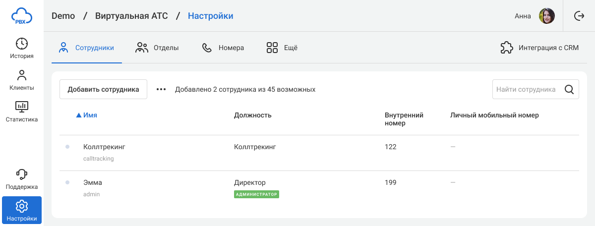595x226 pixels.
Task: Open the История call history section
Action: pyautogui.click(x=22, y=49)
